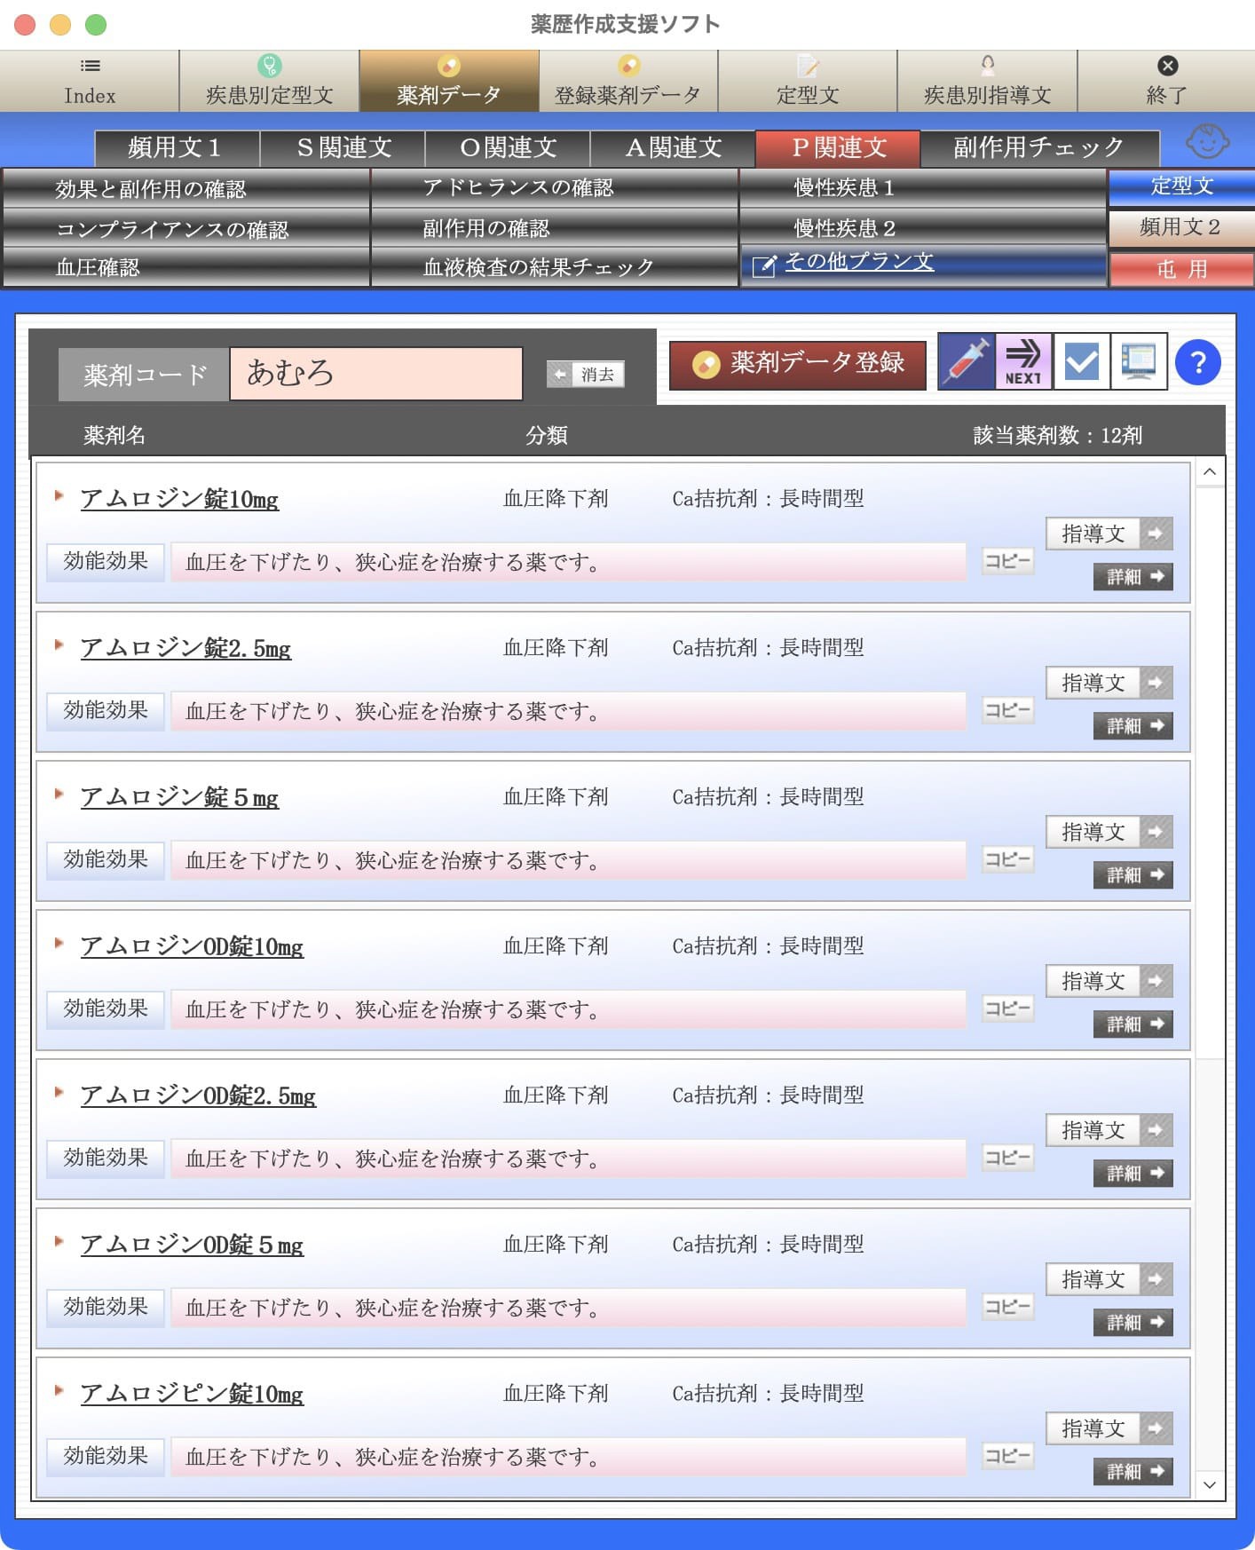This screenshot has height=1550, width=1255.
Task: Expand triangle beside アムロジン錠2.5mg
Action: click(x=59, y=645)
